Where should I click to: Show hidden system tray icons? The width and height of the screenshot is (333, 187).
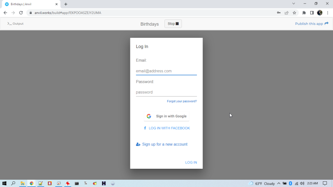click(x=279, y=183)
